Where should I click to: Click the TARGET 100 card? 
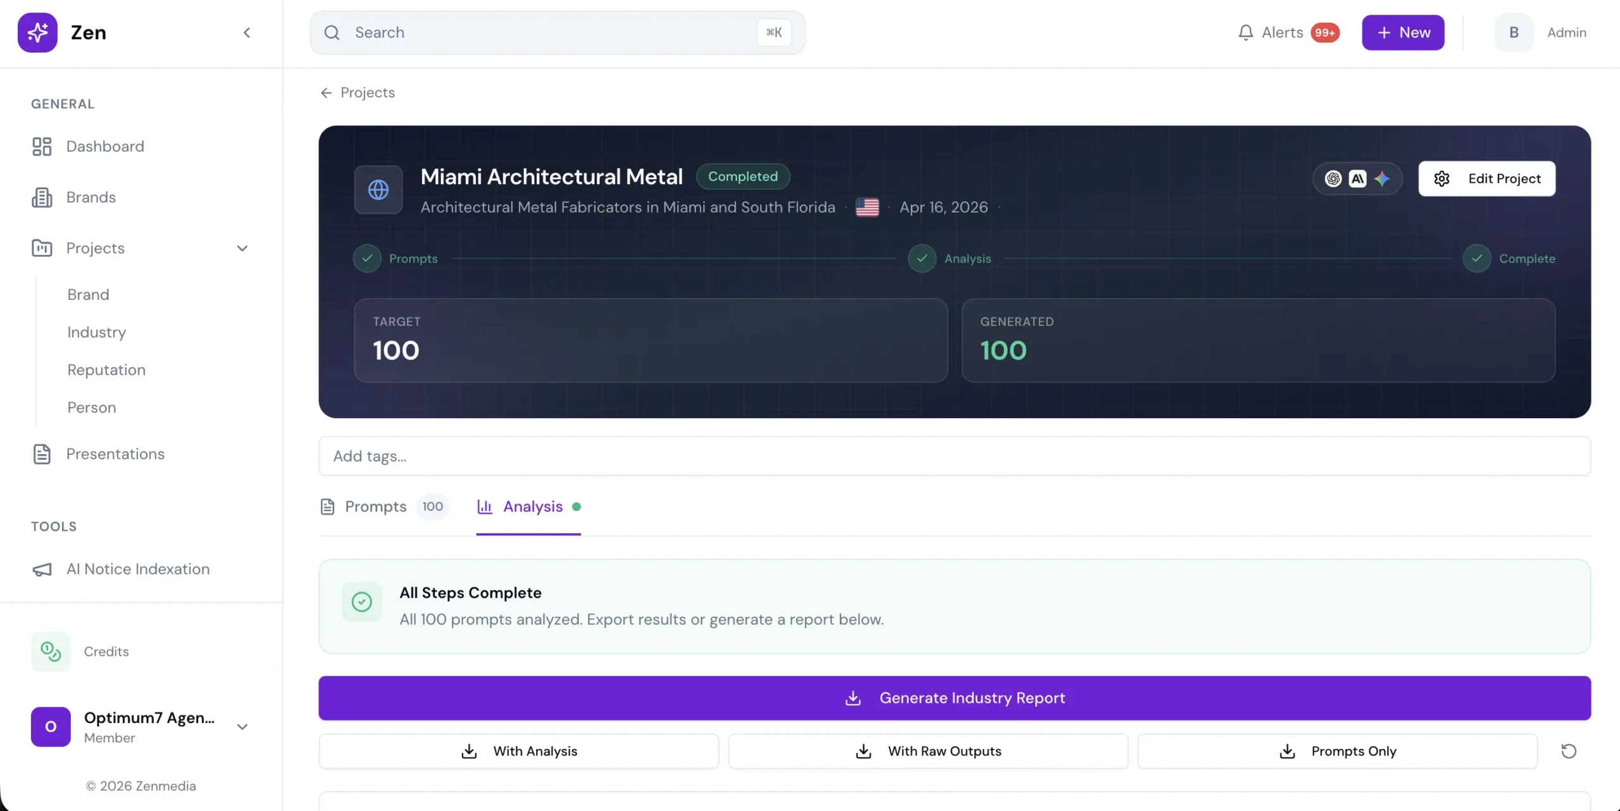[x=651, y=340]
